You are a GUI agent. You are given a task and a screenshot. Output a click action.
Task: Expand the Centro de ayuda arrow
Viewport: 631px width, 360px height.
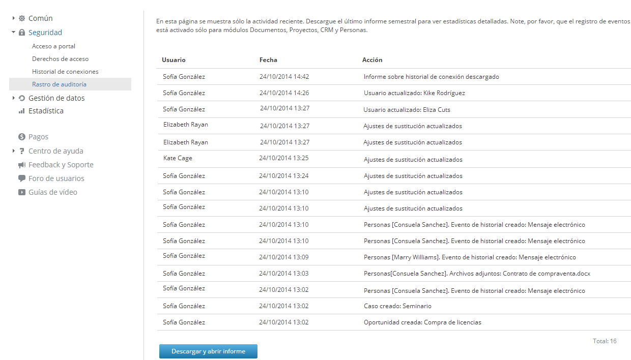tap(14, 151)
